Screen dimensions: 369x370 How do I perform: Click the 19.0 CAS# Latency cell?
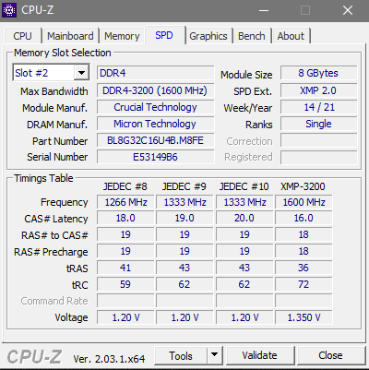pyautogui.click(x=184, y=218)
